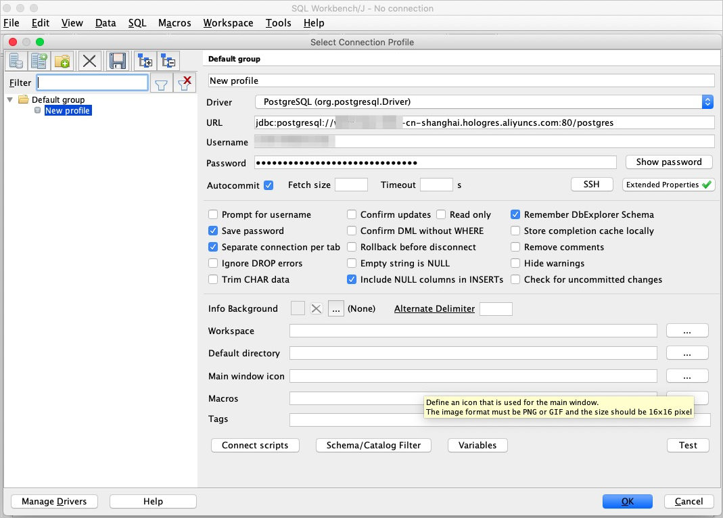Enable Hide warnings checkbox
The height and width of the screenshot is (518, 723).
pyautogui.click(x=515, y=263)
